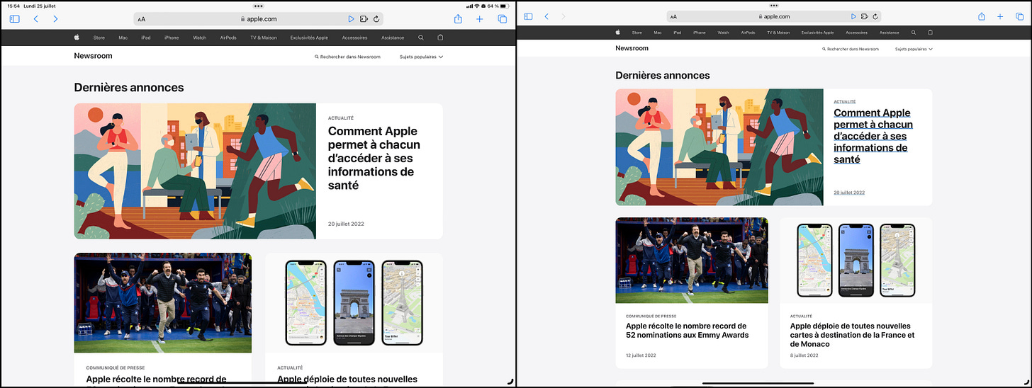1032x388 pixels.
Task: Click Rechercher dans Newsroom in left window
Action: pyautogui.click(x=347, y=57)
